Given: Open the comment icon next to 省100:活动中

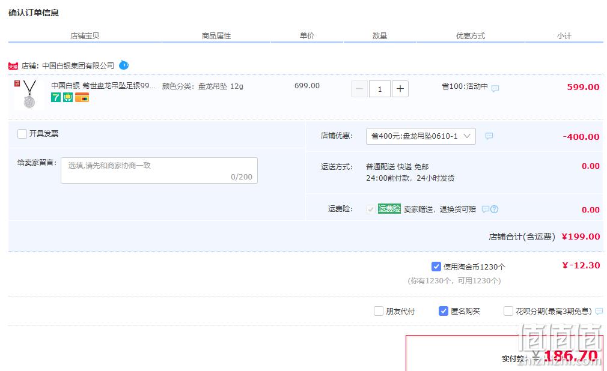Looking at the screenshot, I should point(495,88).
